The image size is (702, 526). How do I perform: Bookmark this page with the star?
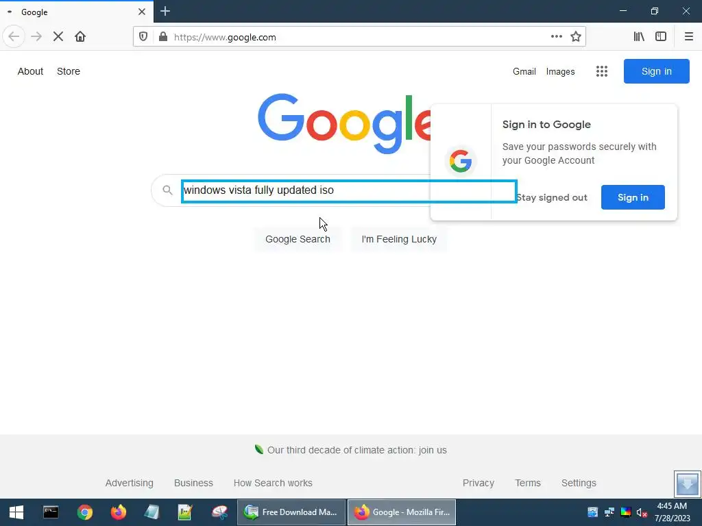pos(576,37)
